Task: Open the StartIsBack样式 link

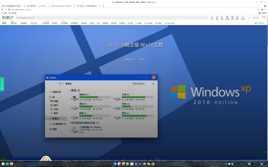Action: 169,23
